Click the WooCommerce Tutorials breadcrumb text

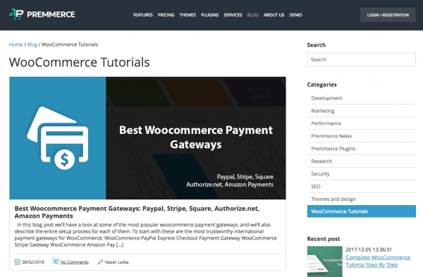pyautogui.click(x=70, y=44)
